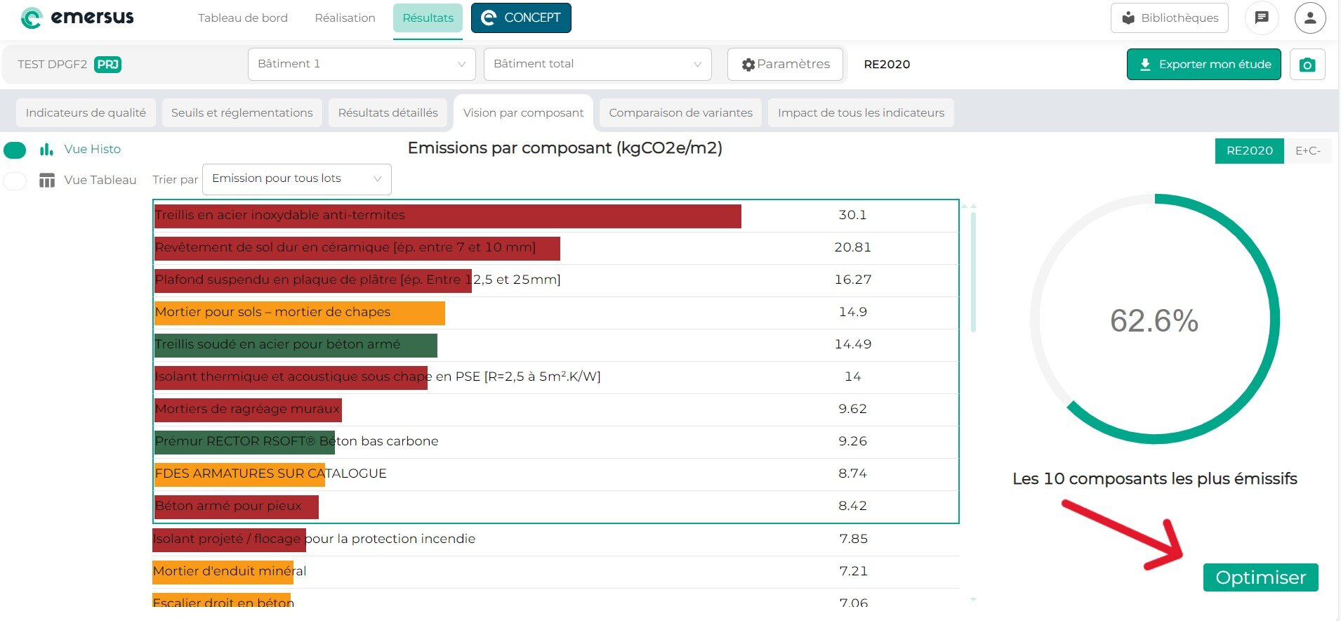The height and width of the screenshot is (621, 1341).
Task: Click the Treillis en acier inoxydable bar
Action: pos(448,216)
